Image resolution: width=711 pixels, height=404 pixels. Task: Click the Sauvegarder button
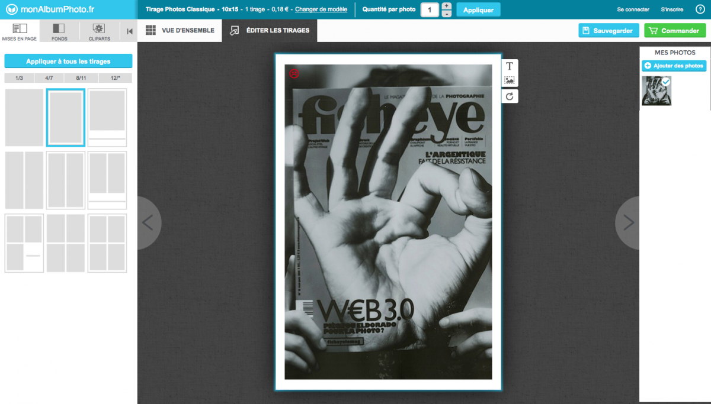[608, 31]
